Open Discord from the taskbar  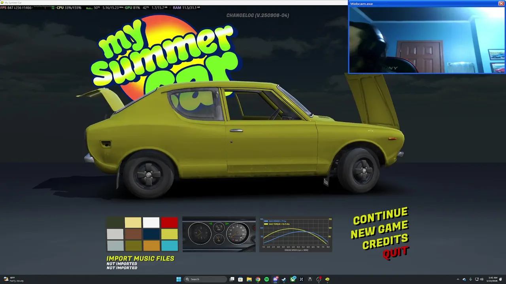[x=276, y=279]
